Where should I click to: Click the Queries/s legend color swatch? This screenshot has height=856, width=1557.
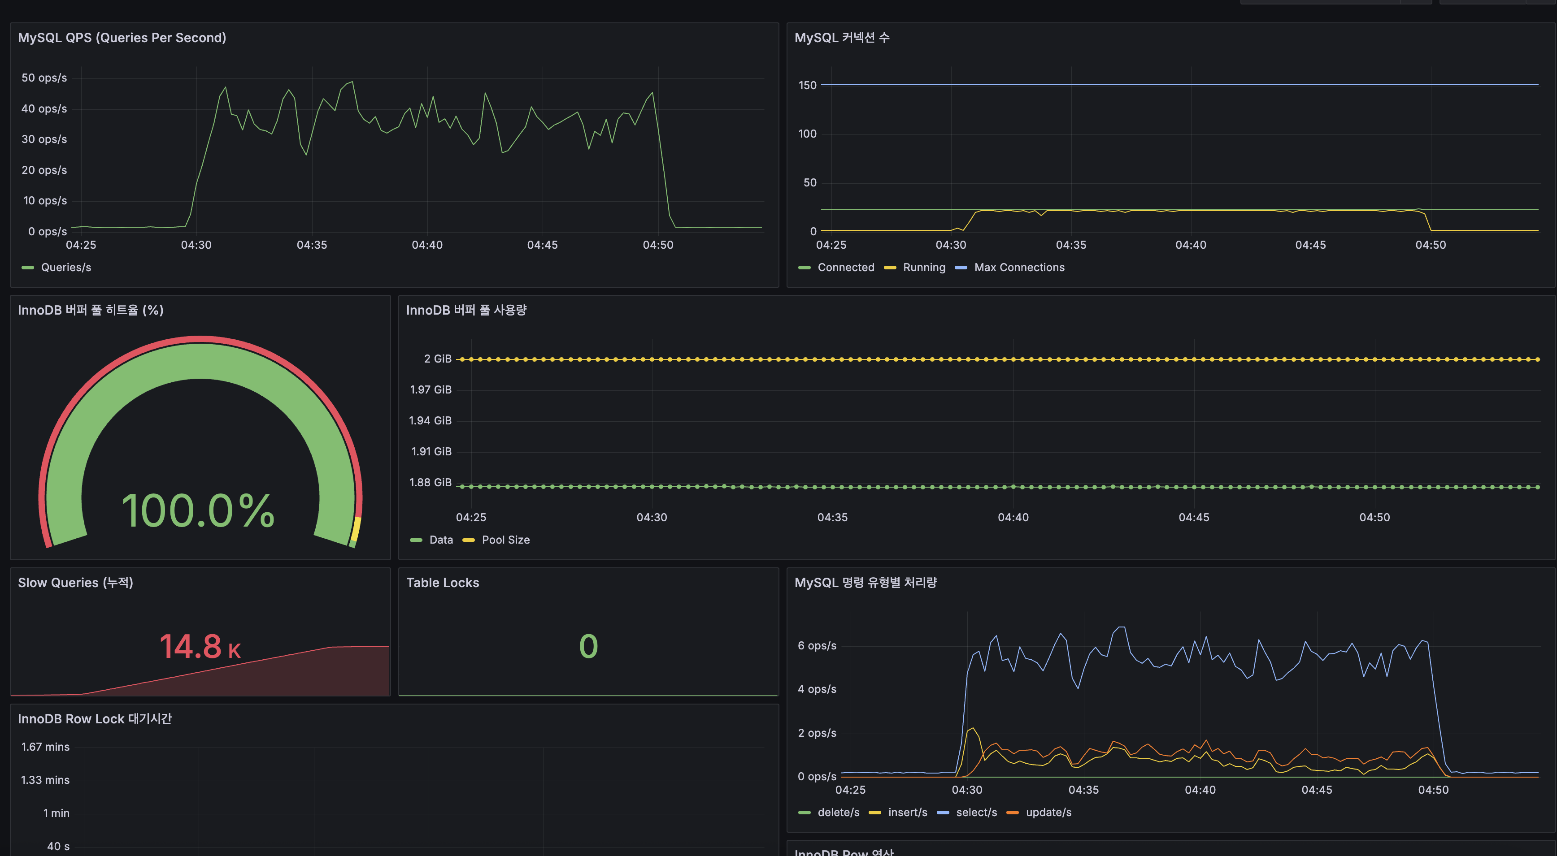(x=28, y=268)
